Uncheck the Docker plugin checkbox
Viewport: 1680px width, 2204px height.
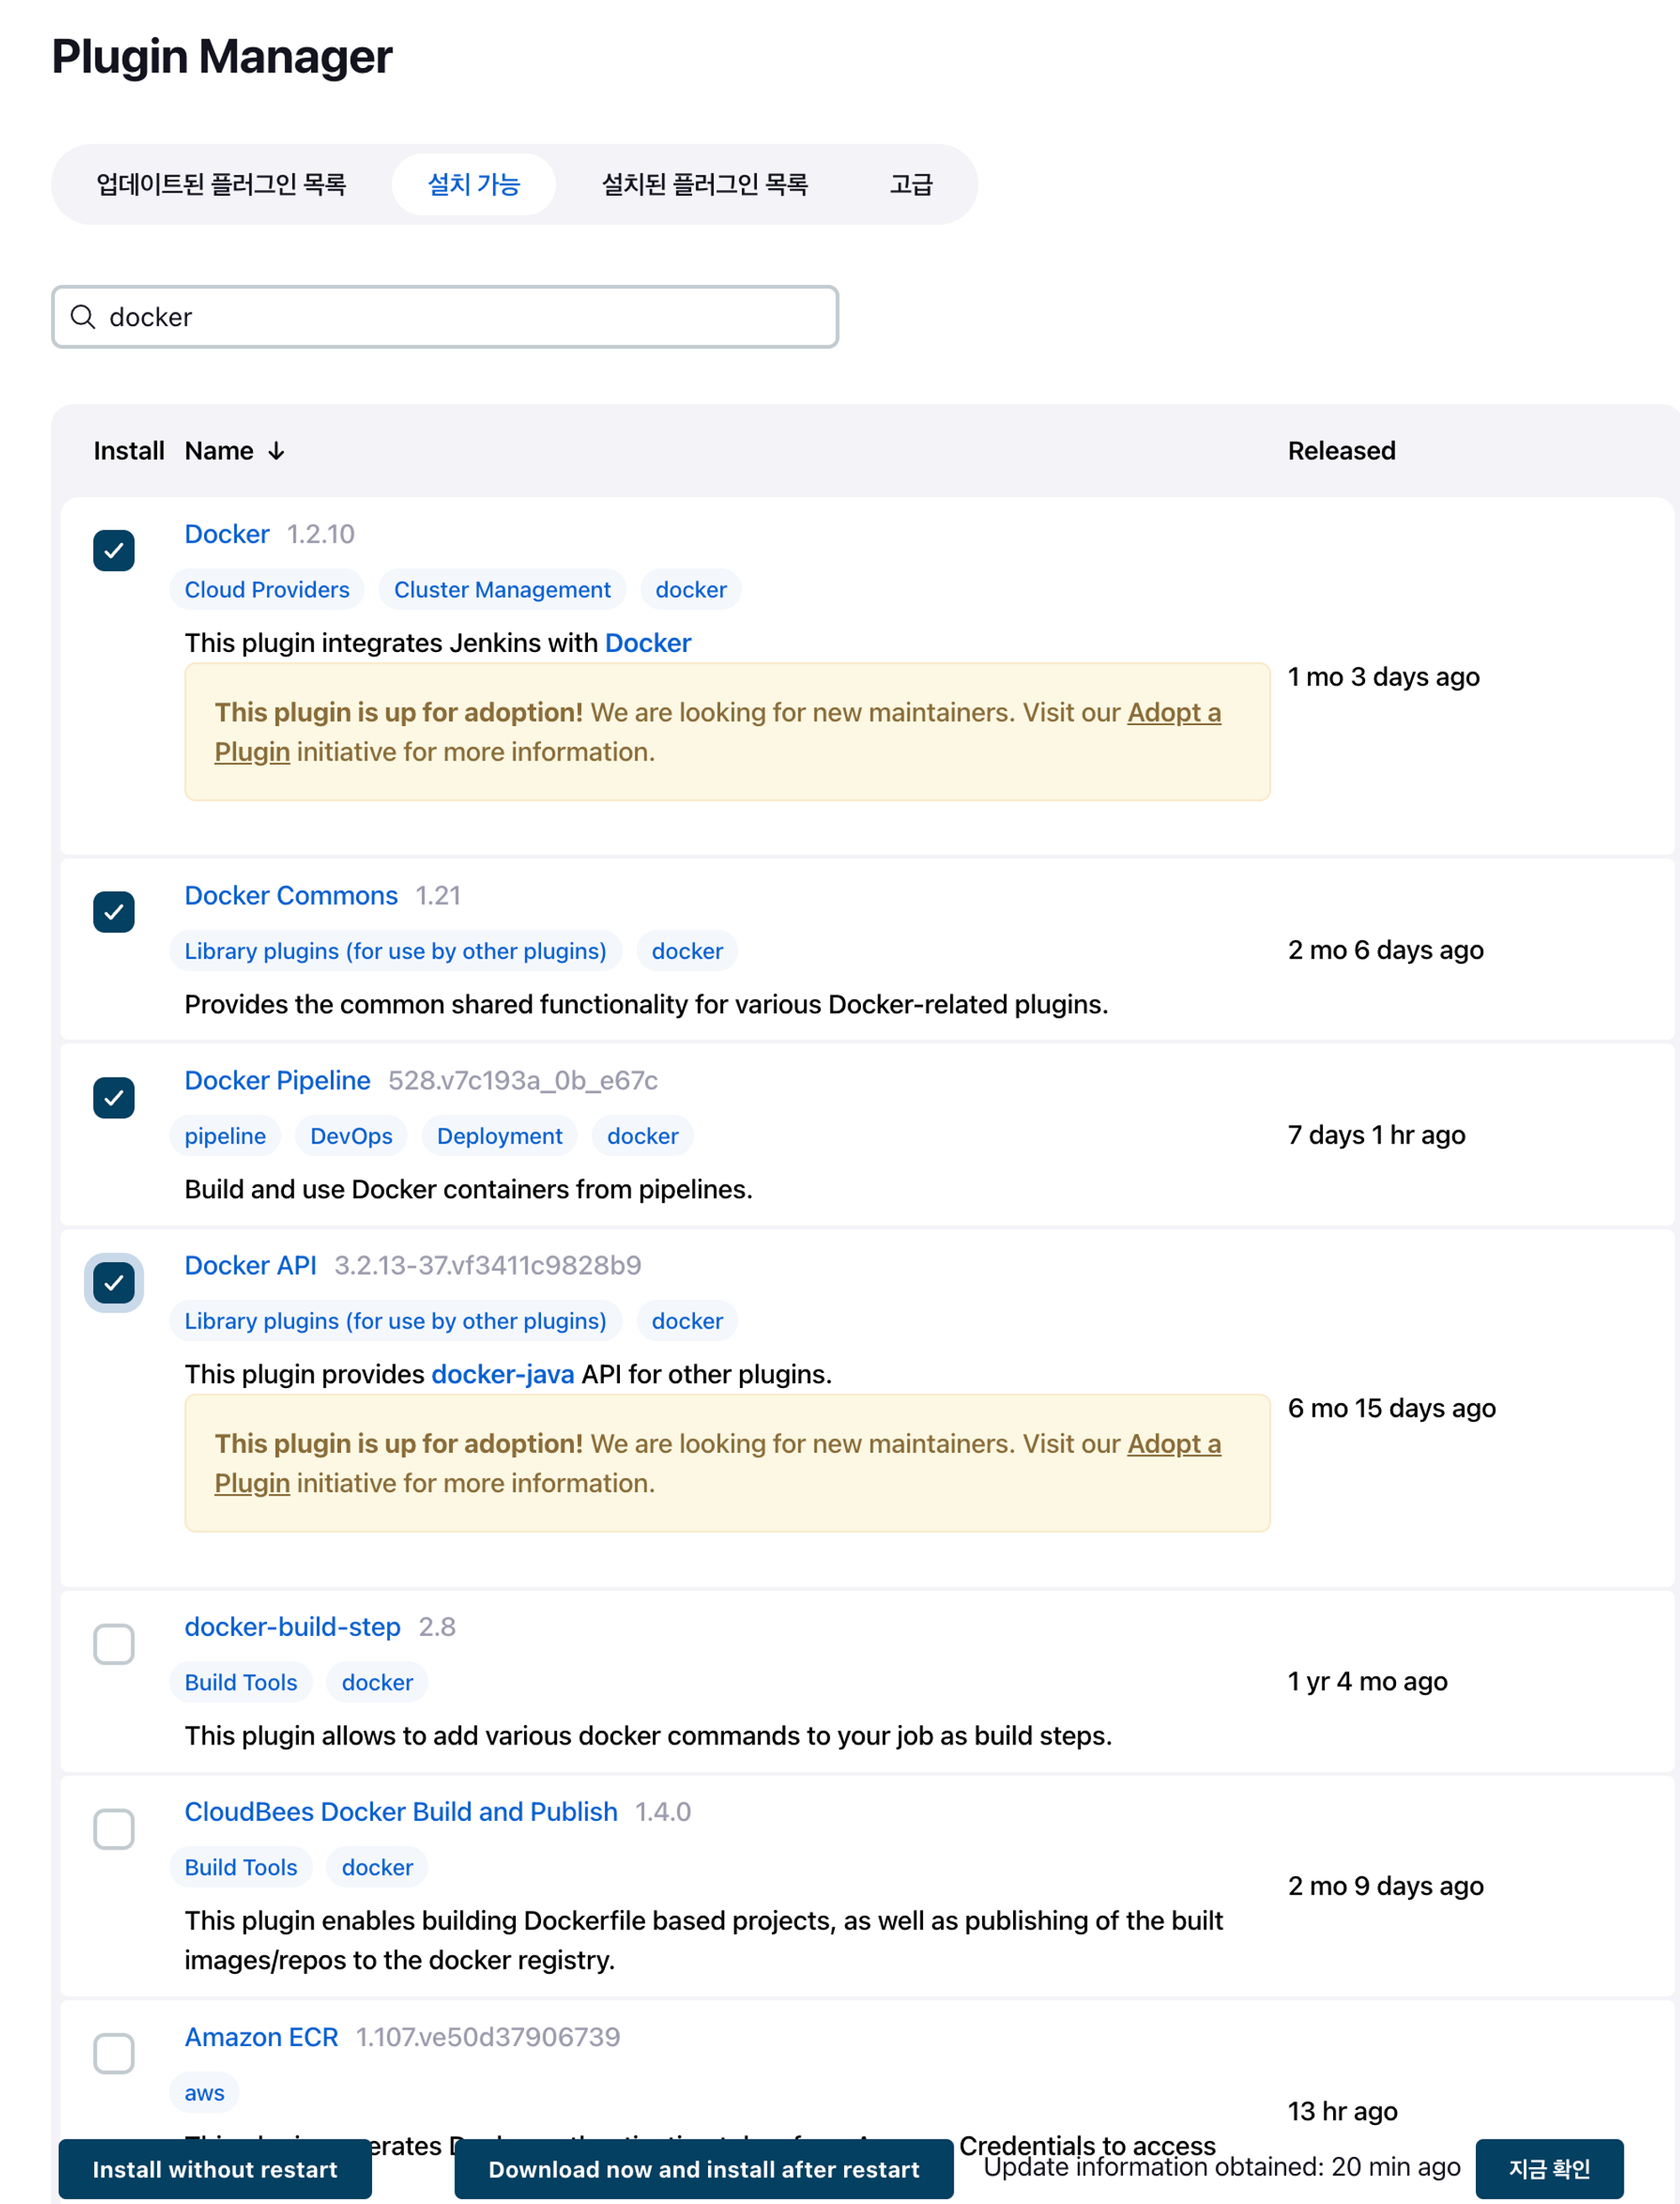tap(114, 550)
